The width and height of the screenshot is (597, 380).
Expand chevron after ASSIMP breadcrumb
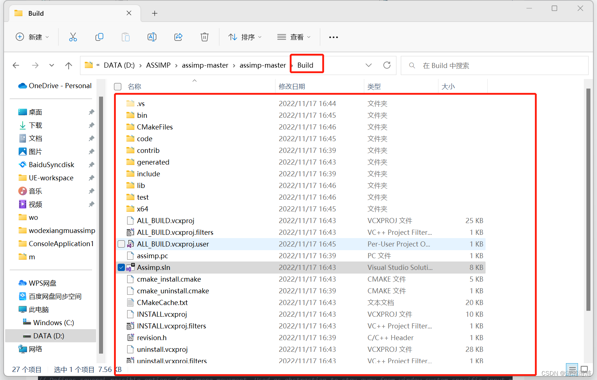tap(176, 65)
